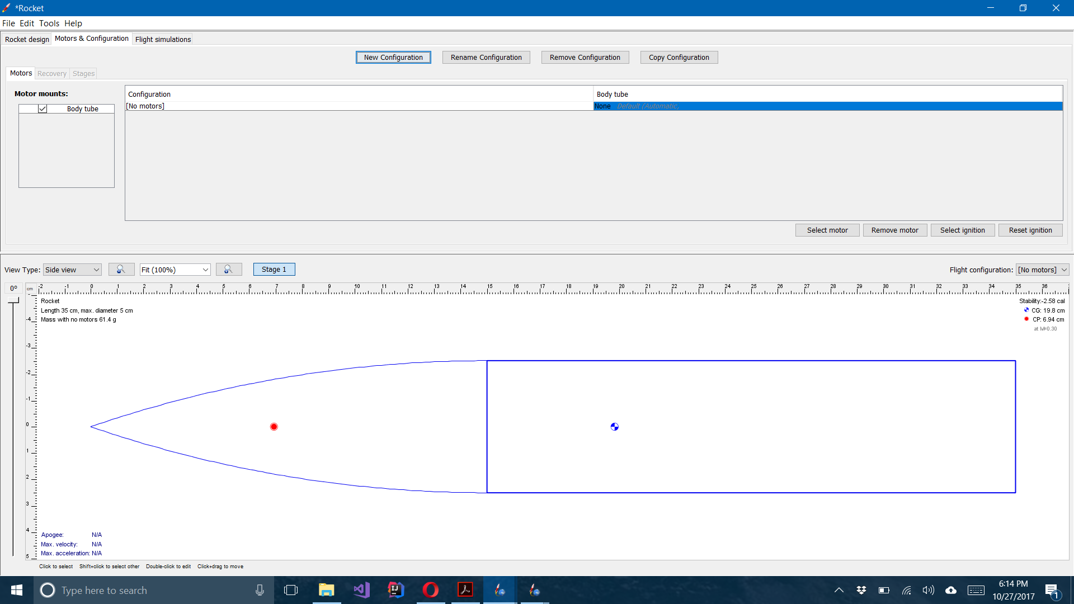The width and height of the screenshot is (1074, 604).
Task: Click the CG icon beside the 19.8 cm readout
Action: (1026, 310)
